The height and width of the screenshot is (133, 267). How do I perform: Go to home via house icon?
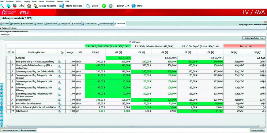tap(28, 5)
